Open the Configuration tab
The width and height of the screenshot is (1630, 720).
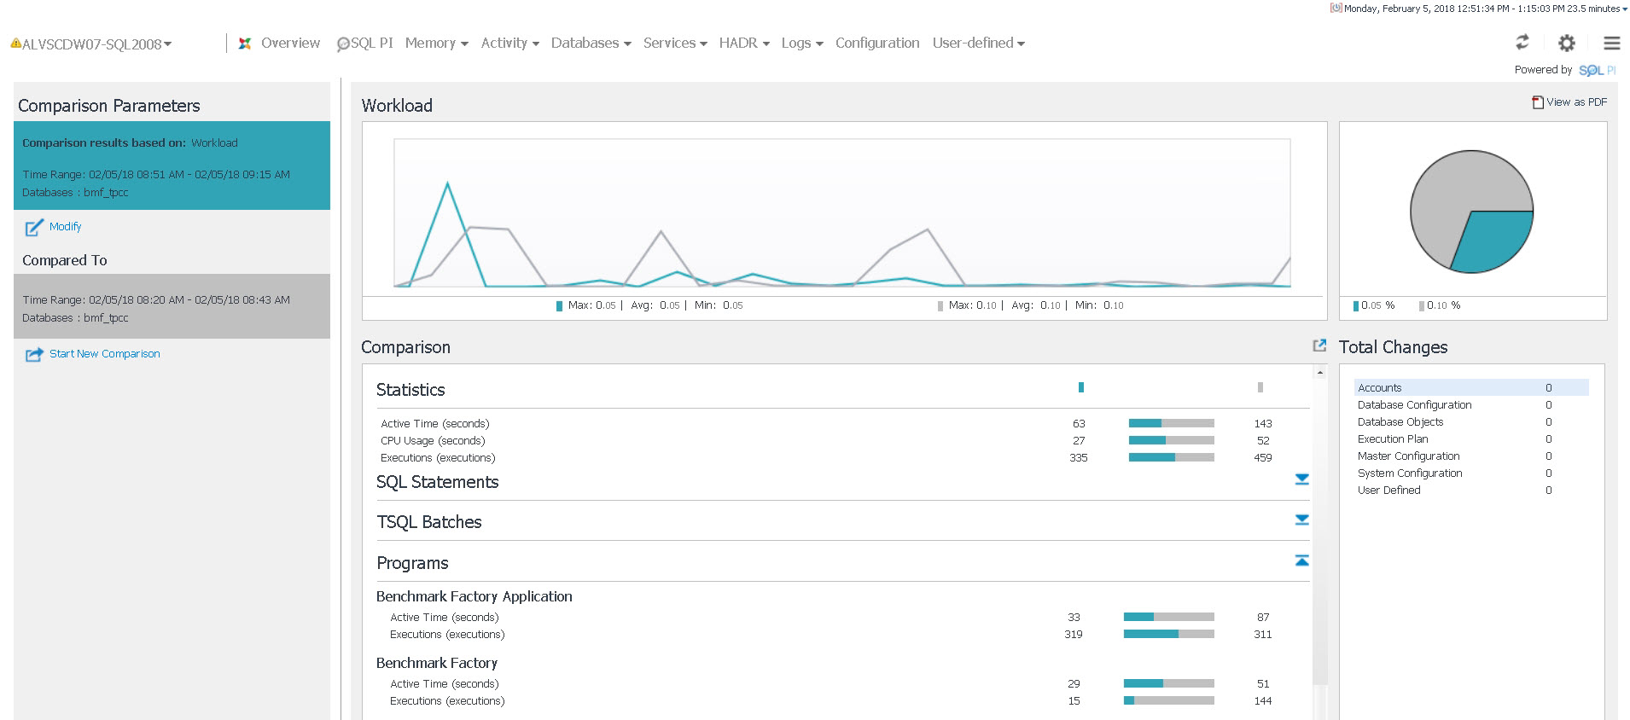[x=876, y=44]
